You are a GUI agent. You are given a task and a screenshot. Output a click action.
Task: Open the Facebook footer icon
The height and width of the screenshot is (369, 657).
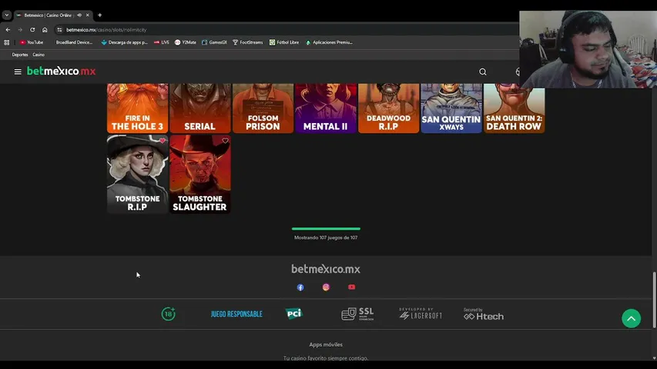pos(300,288)
